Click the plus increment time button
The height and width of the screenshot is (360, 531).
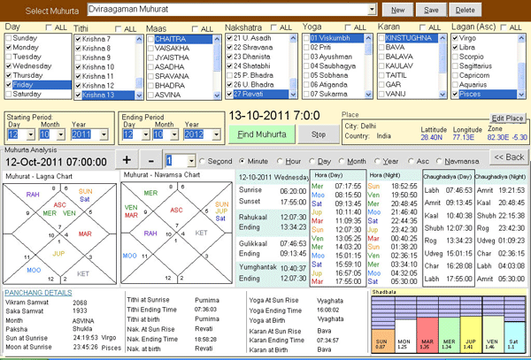pos(127,160)
